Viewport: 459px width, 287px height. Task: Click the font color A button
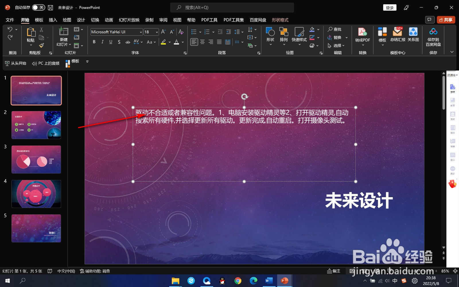176,42
